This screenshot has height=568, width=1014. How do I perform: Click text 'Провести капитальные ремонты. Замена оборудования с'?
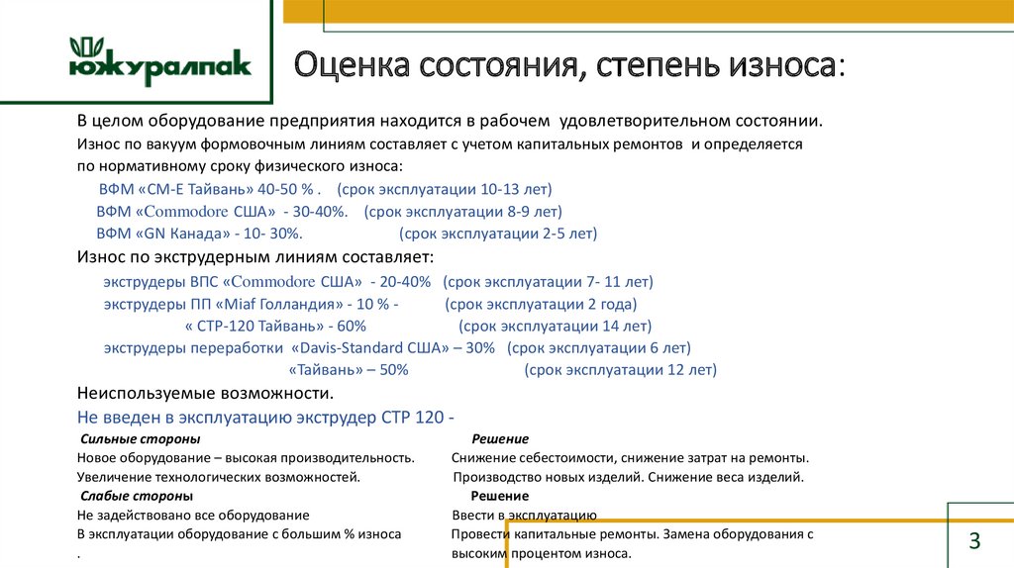click(x=633, y=534)
